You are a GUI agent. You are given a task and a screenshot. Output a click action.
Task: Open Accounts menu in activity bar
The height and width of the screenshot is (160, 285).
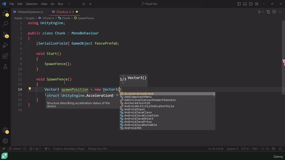[5, 130]
